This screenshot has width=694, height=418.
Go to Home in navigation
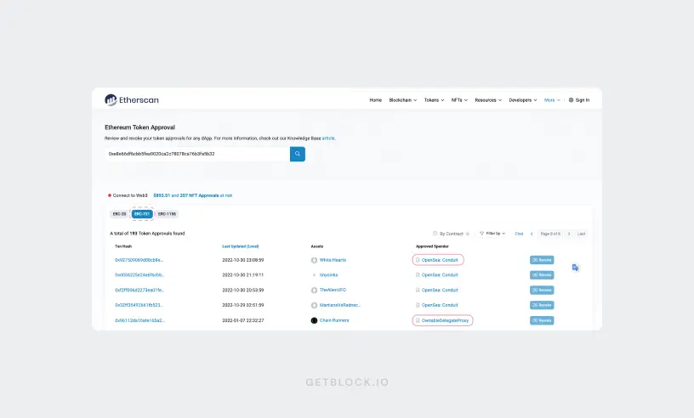[x=375, y=100]
